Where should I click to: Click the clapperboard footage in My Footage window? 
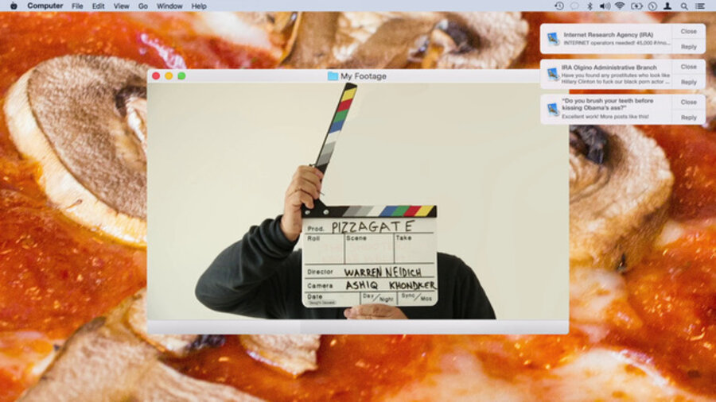358,201
